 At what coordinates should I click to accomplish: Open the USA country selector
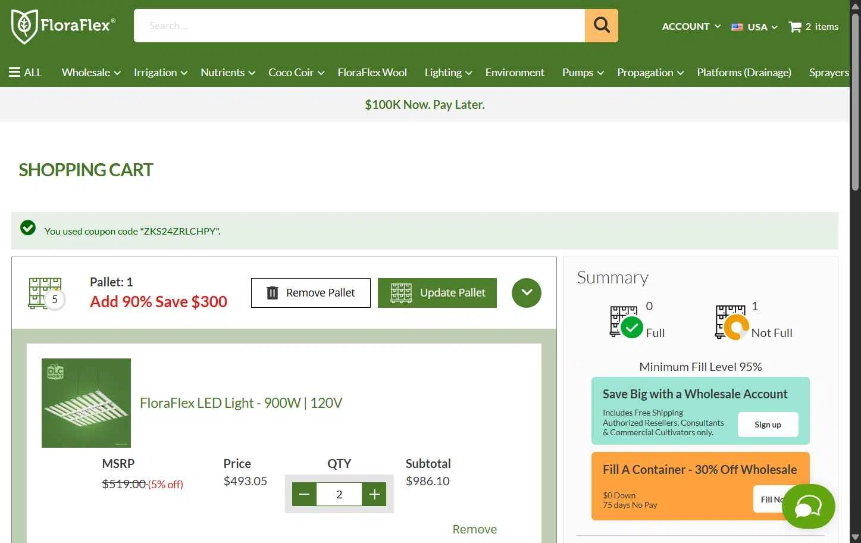[754, 27]
